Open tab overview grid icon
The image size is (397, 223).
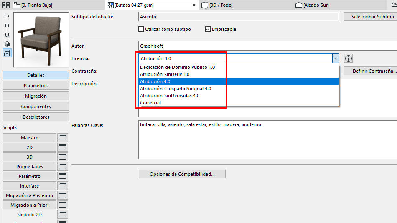click(x=5, y=5)
